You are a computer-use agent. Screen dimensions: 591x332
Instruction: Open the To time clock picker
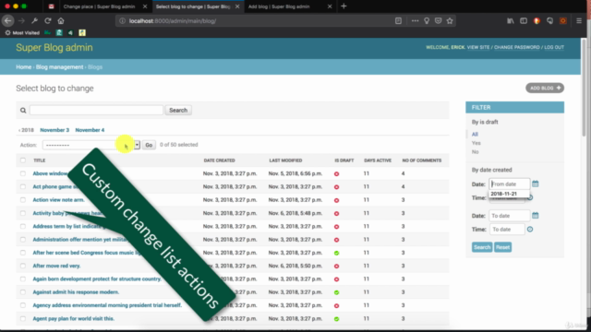[x=530, y=230]
